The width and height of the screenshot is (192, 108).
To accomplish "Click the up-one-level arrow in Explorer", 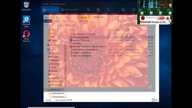I will coord(57,25).
